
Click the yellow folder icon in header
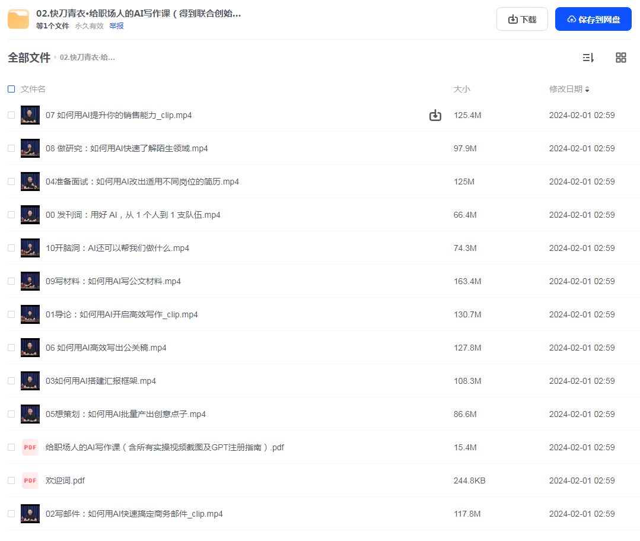[x=18, y=19]
